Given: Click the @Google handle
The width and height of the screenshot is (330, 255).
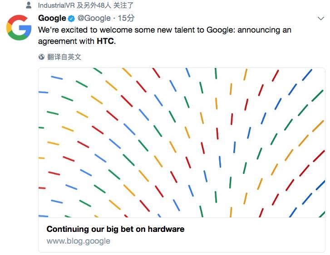Looking at the screenshot, I should pyautogui.click(x=94, y=18).
